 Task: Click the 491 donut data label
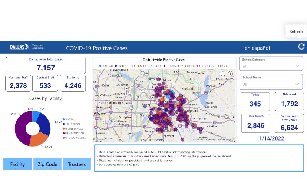click(x=42, y=109)
